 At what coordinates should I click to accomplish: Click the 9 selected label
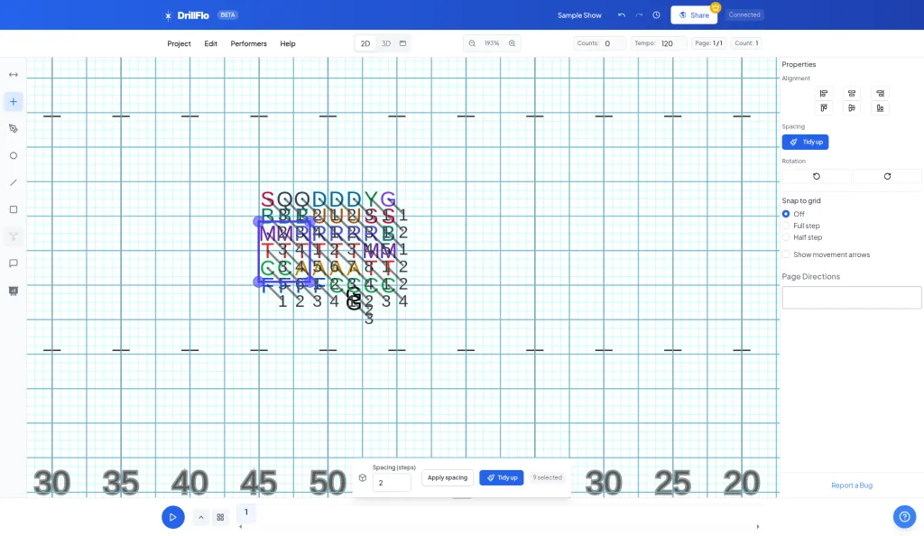(548, 477)
